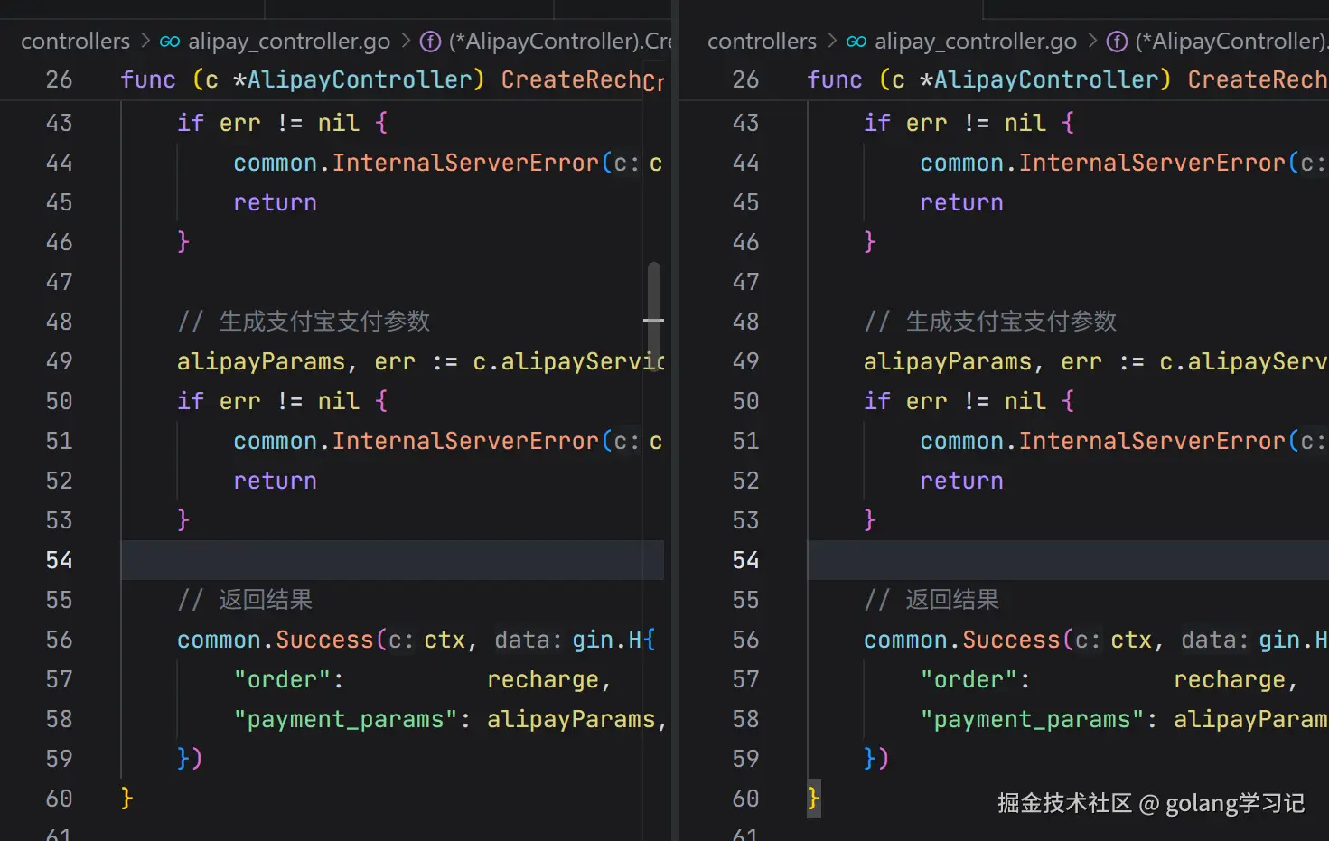Click CreateRech function name in right sticky header
This screenshot has width=1329, height=841.
(1258, 79)
